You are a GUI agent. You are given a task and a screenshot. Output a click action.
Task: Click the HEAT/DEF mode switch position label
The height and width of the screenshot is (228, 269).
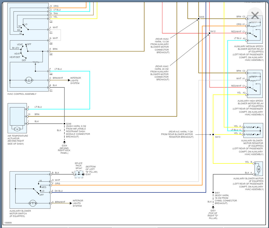coord(15,57)
